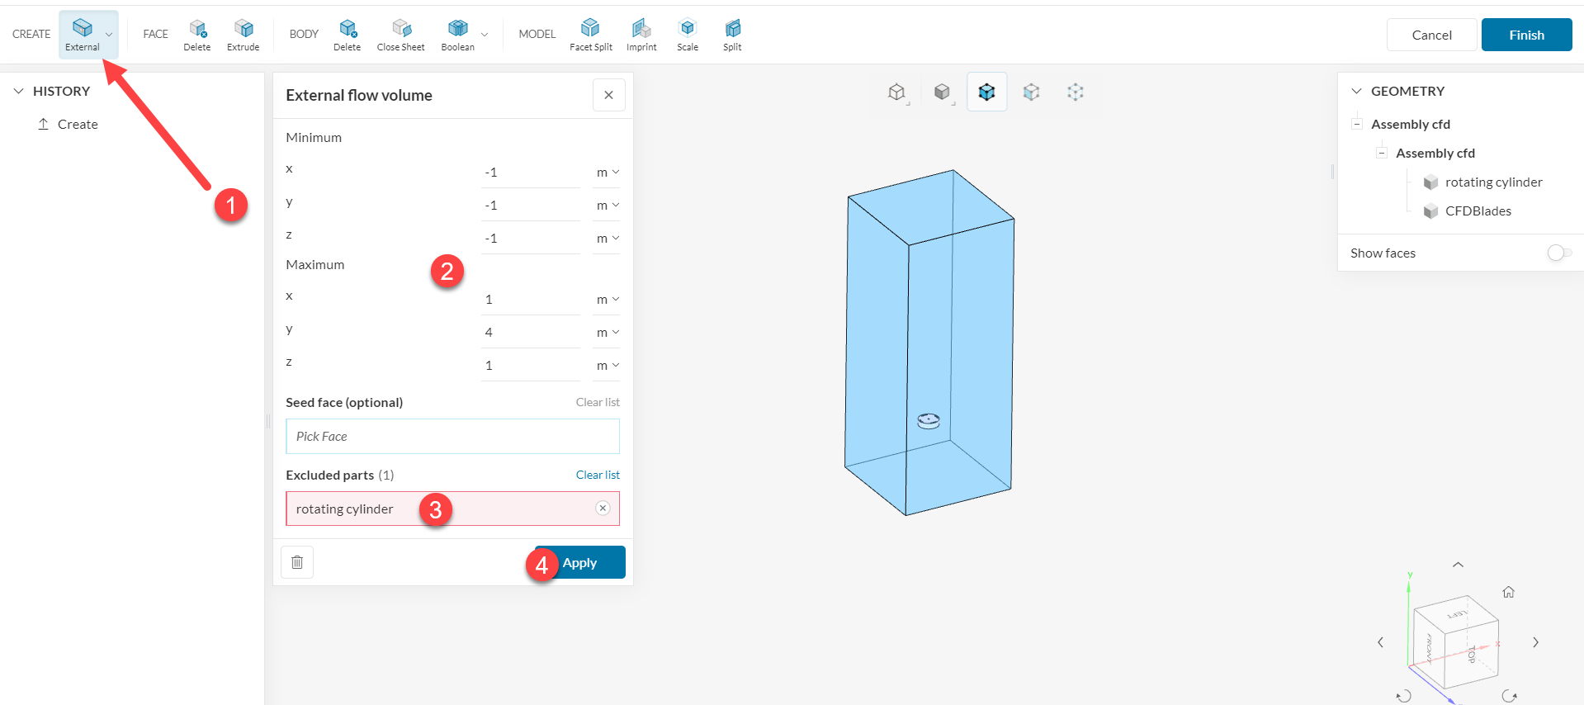Screen dimensions: 1584x705
Task: Select surfaces-with-edges render mode
Action: (986, 92)
